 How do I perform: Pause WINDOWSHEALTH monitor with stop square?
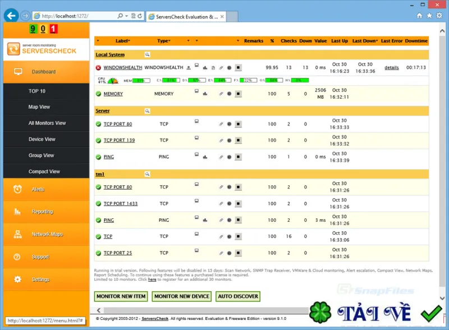click(x=238, y=67)
